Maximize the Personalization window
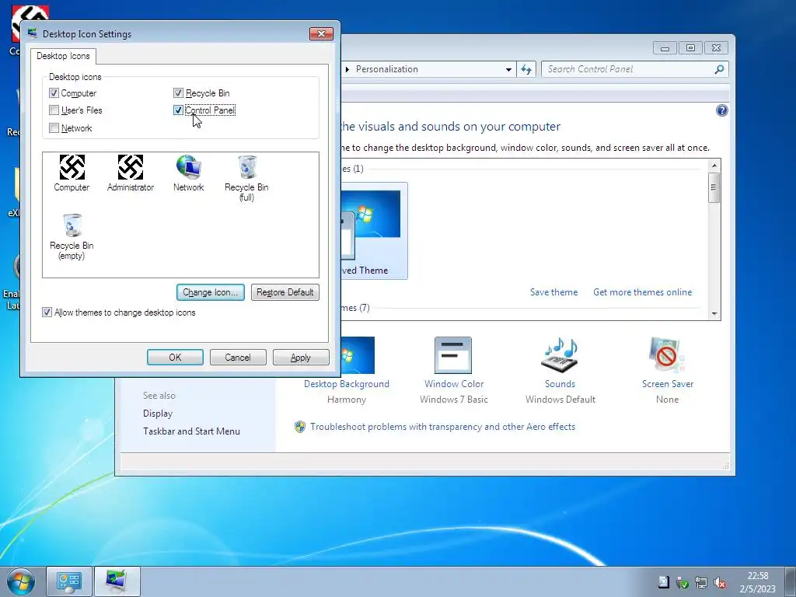796x597 pixels. click(690, 47)
